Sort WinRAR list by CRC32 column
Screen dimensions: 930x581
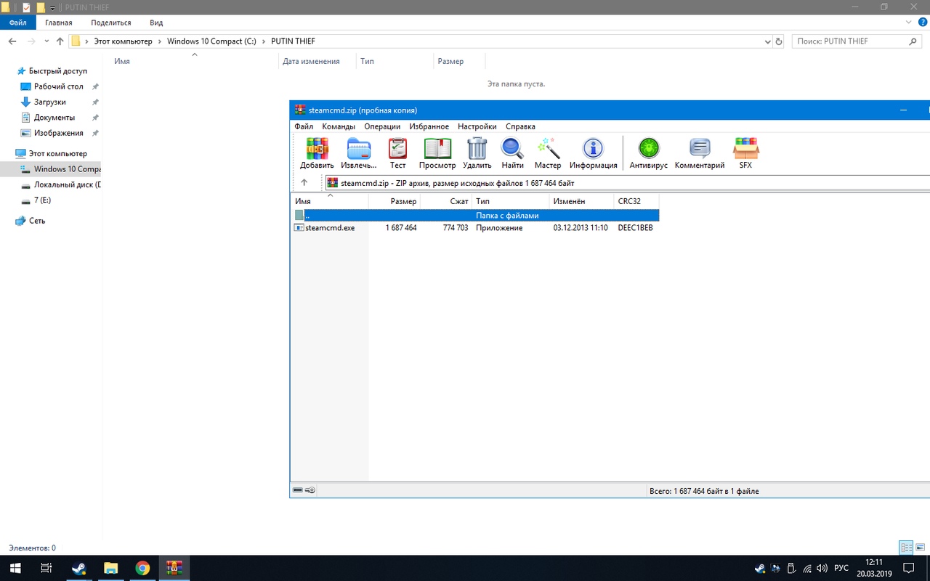click(x=636, y=201)
